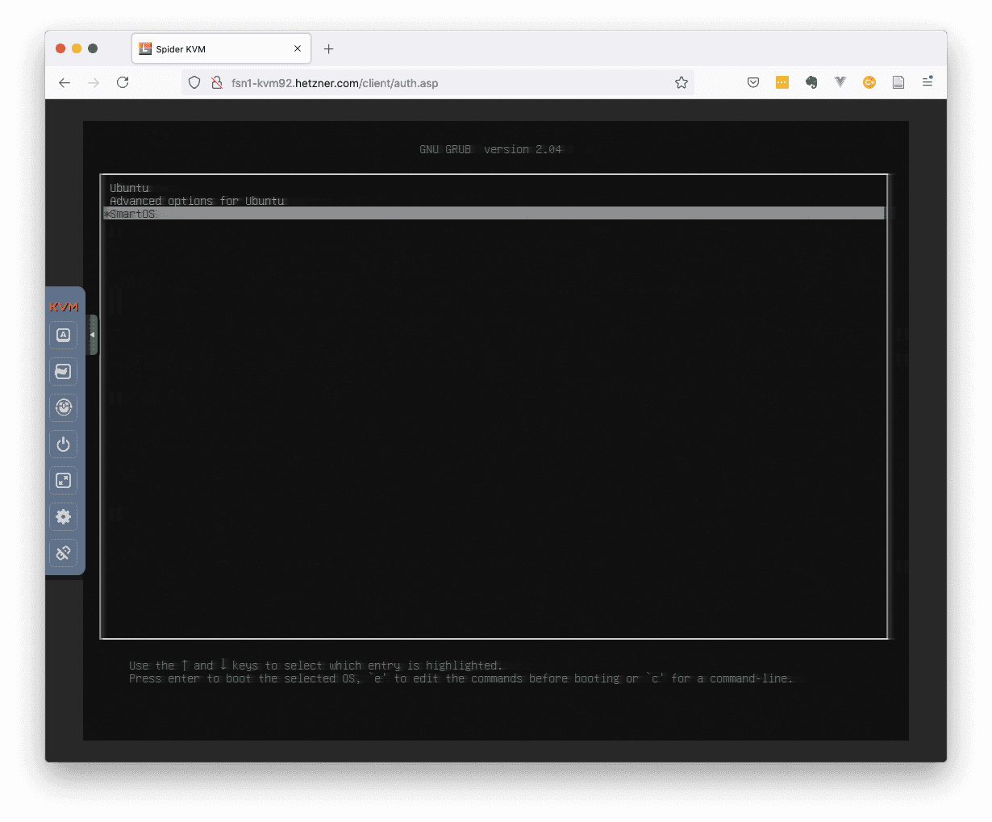
Task: Click the Spider KVM tab favicon
Action: 145,48
